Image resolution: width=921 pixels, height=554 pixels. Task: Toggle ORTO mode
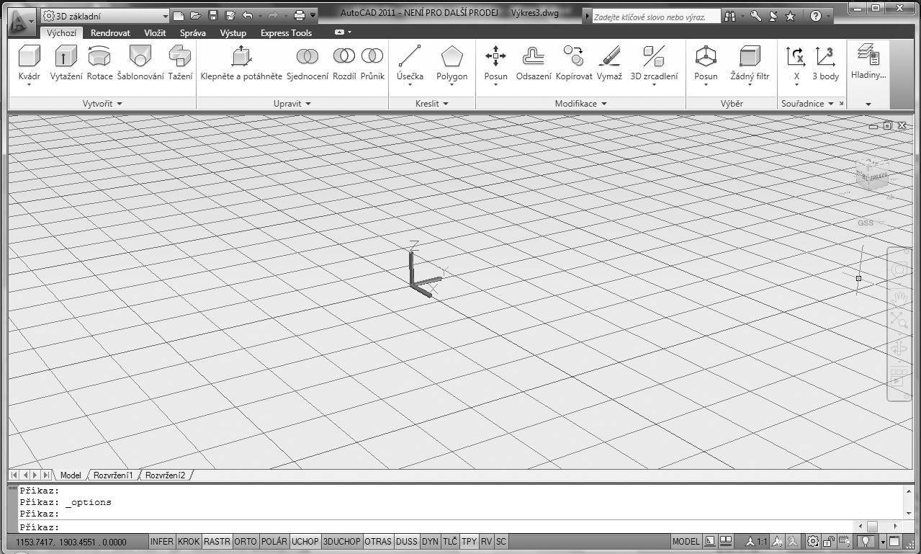coord(246,542)
